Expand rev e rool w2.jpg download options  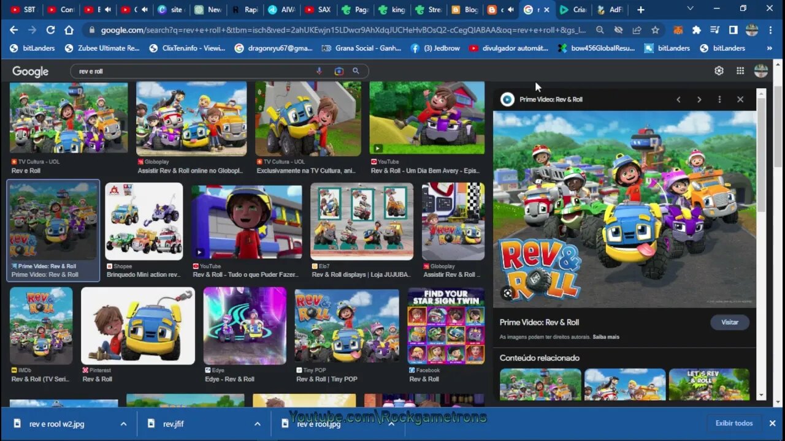123,423
